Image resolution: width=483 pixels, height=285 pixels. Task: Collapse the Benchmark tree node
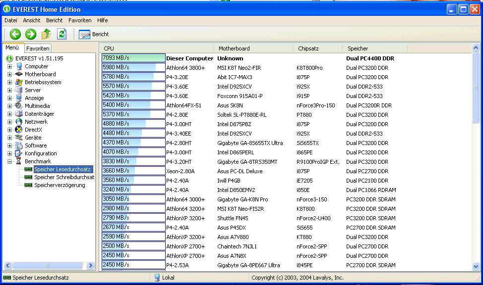pos(9,161)
